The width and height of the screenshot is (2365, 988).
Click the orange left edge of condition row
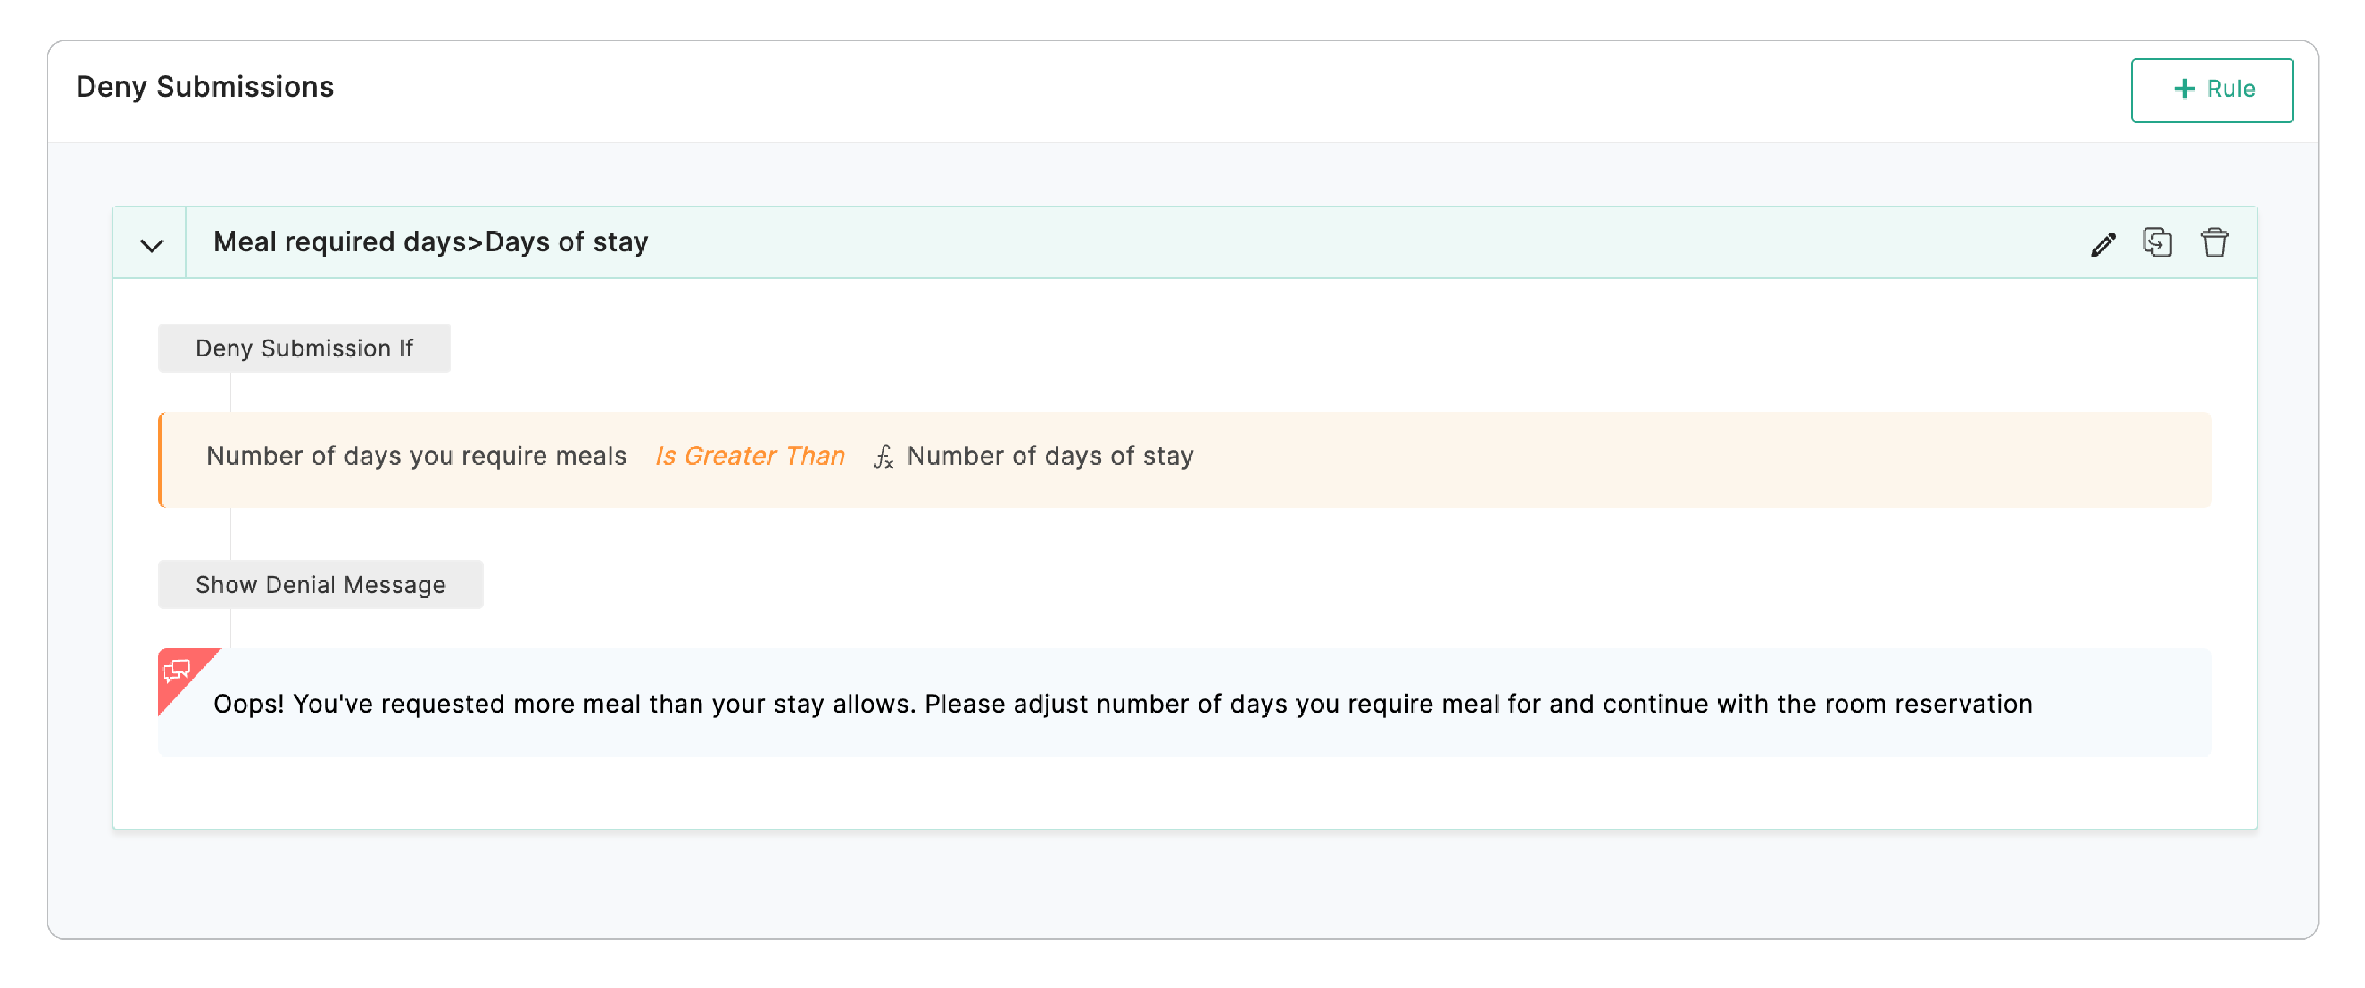click(162, 460)
